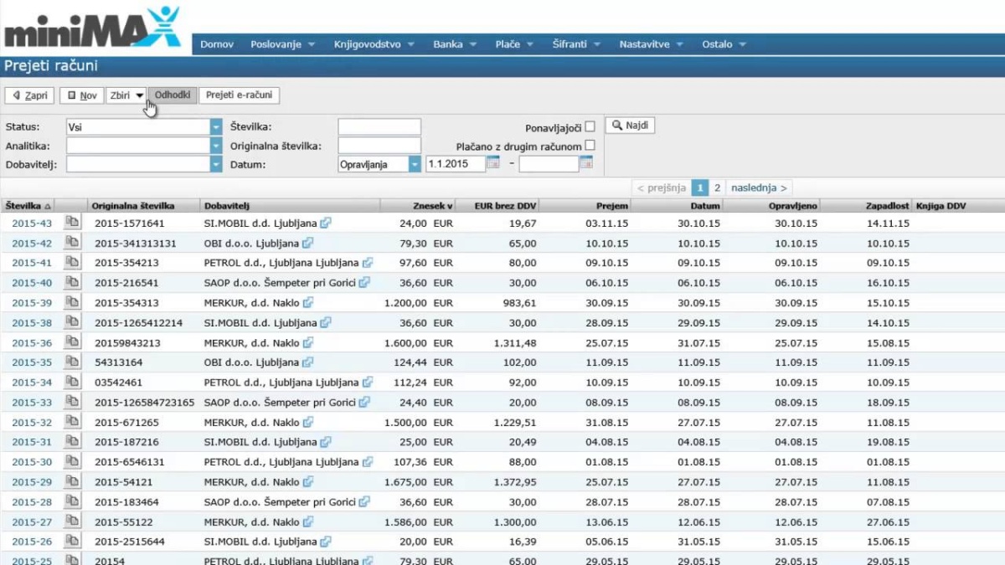
Task: Open the Nastavitve menu
Action: tap(651, 44)
